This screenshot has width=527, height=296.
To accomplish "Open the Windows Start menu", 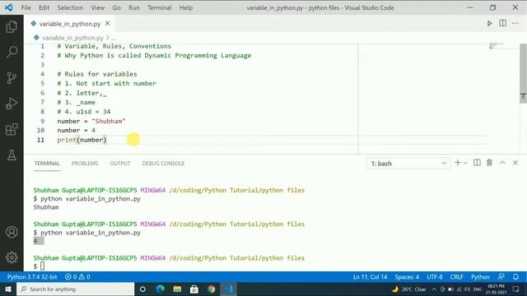I will click(8, 289).
